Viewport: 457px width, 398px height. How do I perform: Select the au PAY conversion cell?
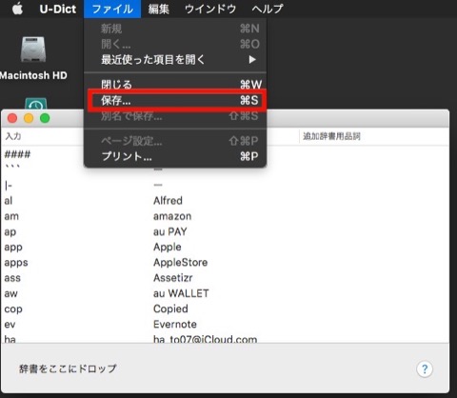coord(170,231)
